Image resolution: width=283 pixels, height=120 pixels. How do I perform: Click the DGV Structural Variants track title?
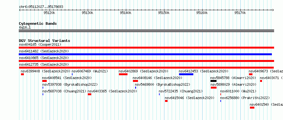45,41
